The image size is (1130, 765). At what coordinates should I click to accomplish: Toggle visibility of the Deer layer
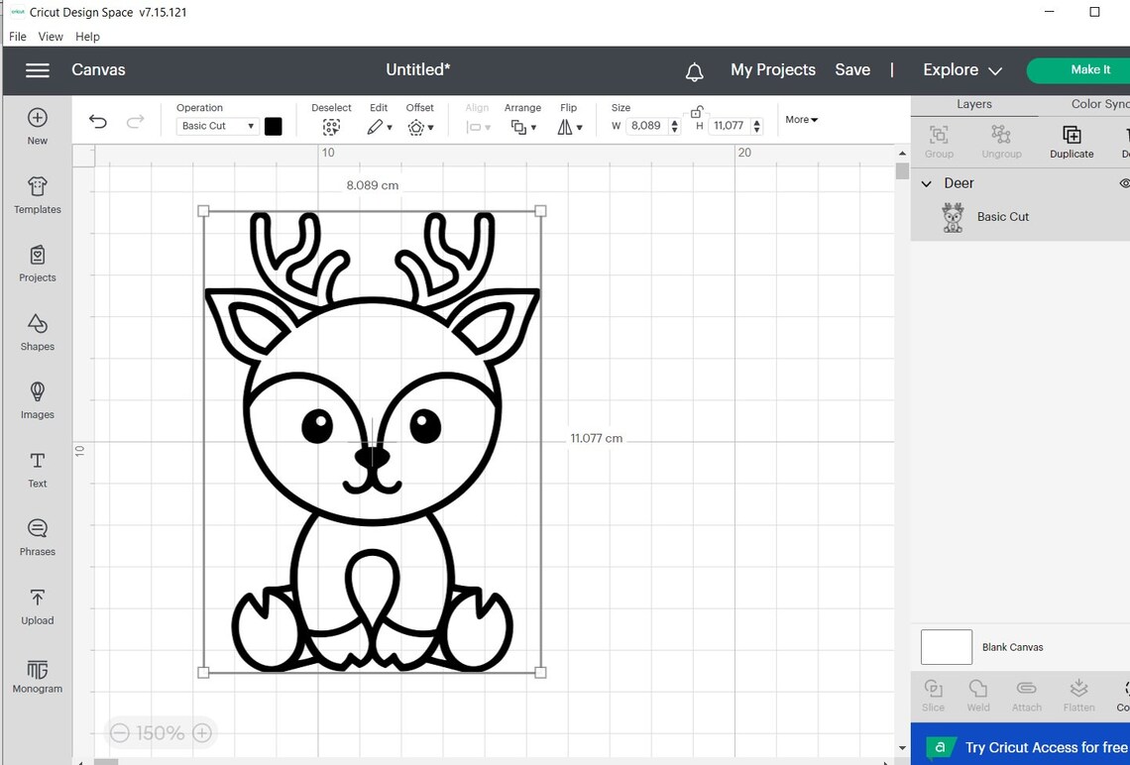point(1124,183)
